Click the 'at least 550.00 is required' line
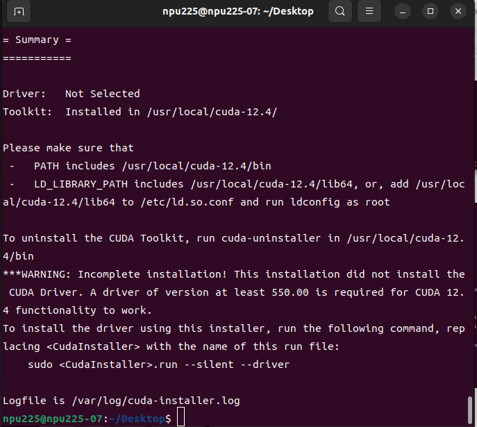The width and height of the screenshot is (477, 427). tap(237, 292)
